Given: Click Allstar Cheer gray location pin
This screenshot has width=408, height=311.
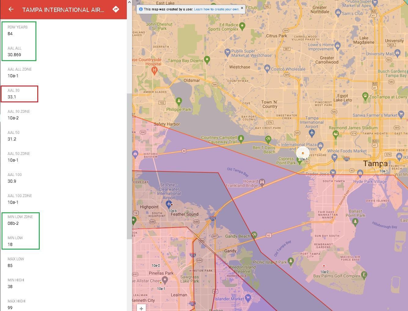Looking at the screenshot, I should click(x=165, y=280).
